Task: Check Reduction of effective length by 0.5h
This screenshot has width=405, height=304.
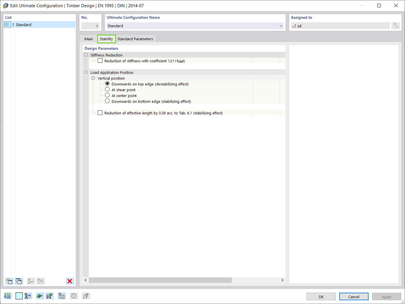Action: point(100,113)
